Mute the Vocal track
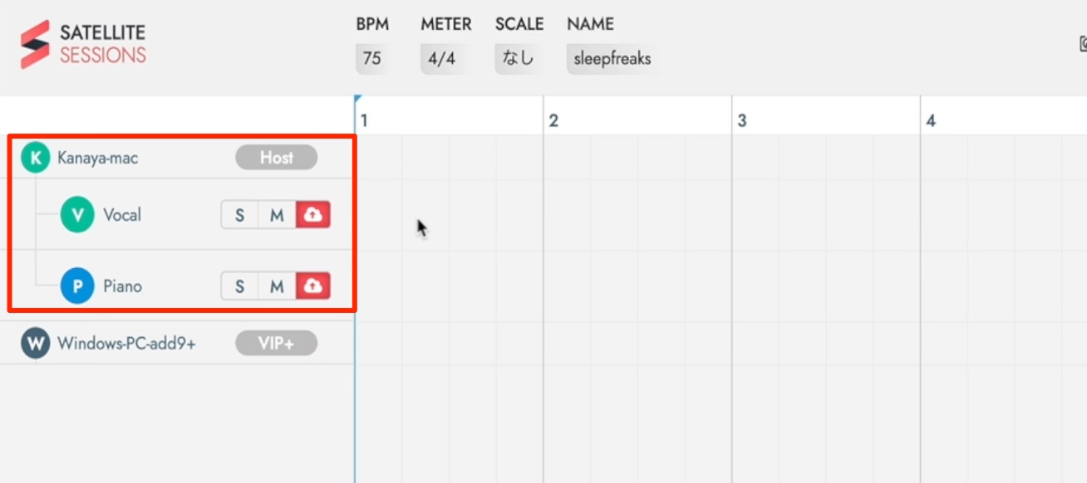The image size is (1087, 483). click(x=277, y=215)
